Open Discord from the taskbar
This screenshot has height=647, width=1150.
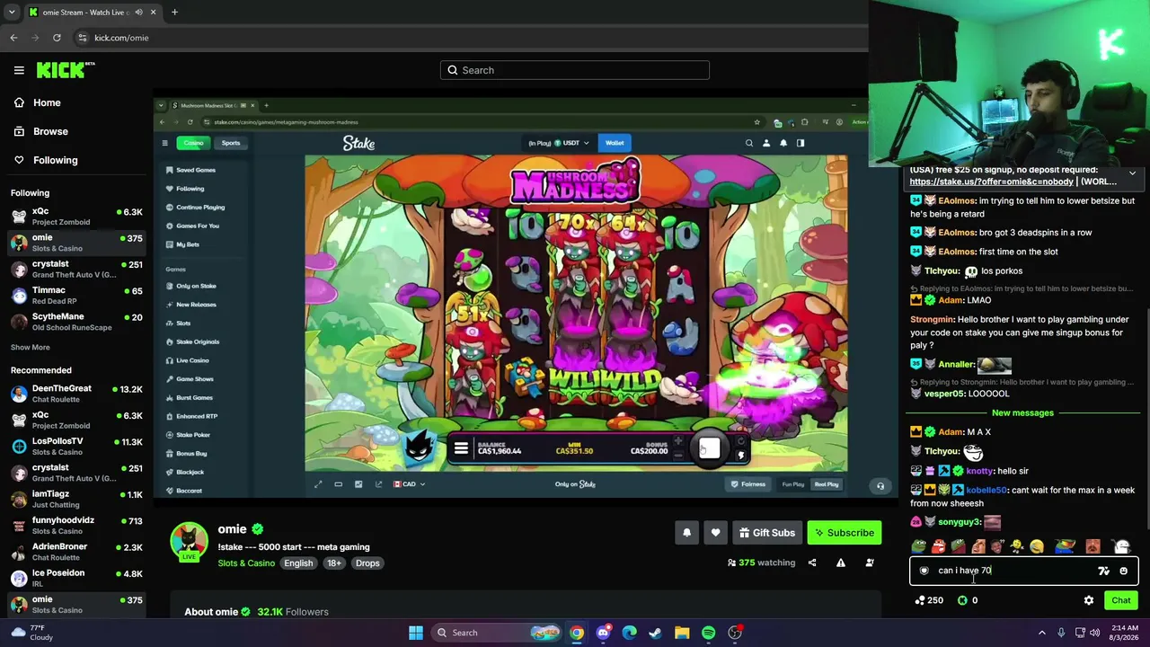tap(603, 633)
